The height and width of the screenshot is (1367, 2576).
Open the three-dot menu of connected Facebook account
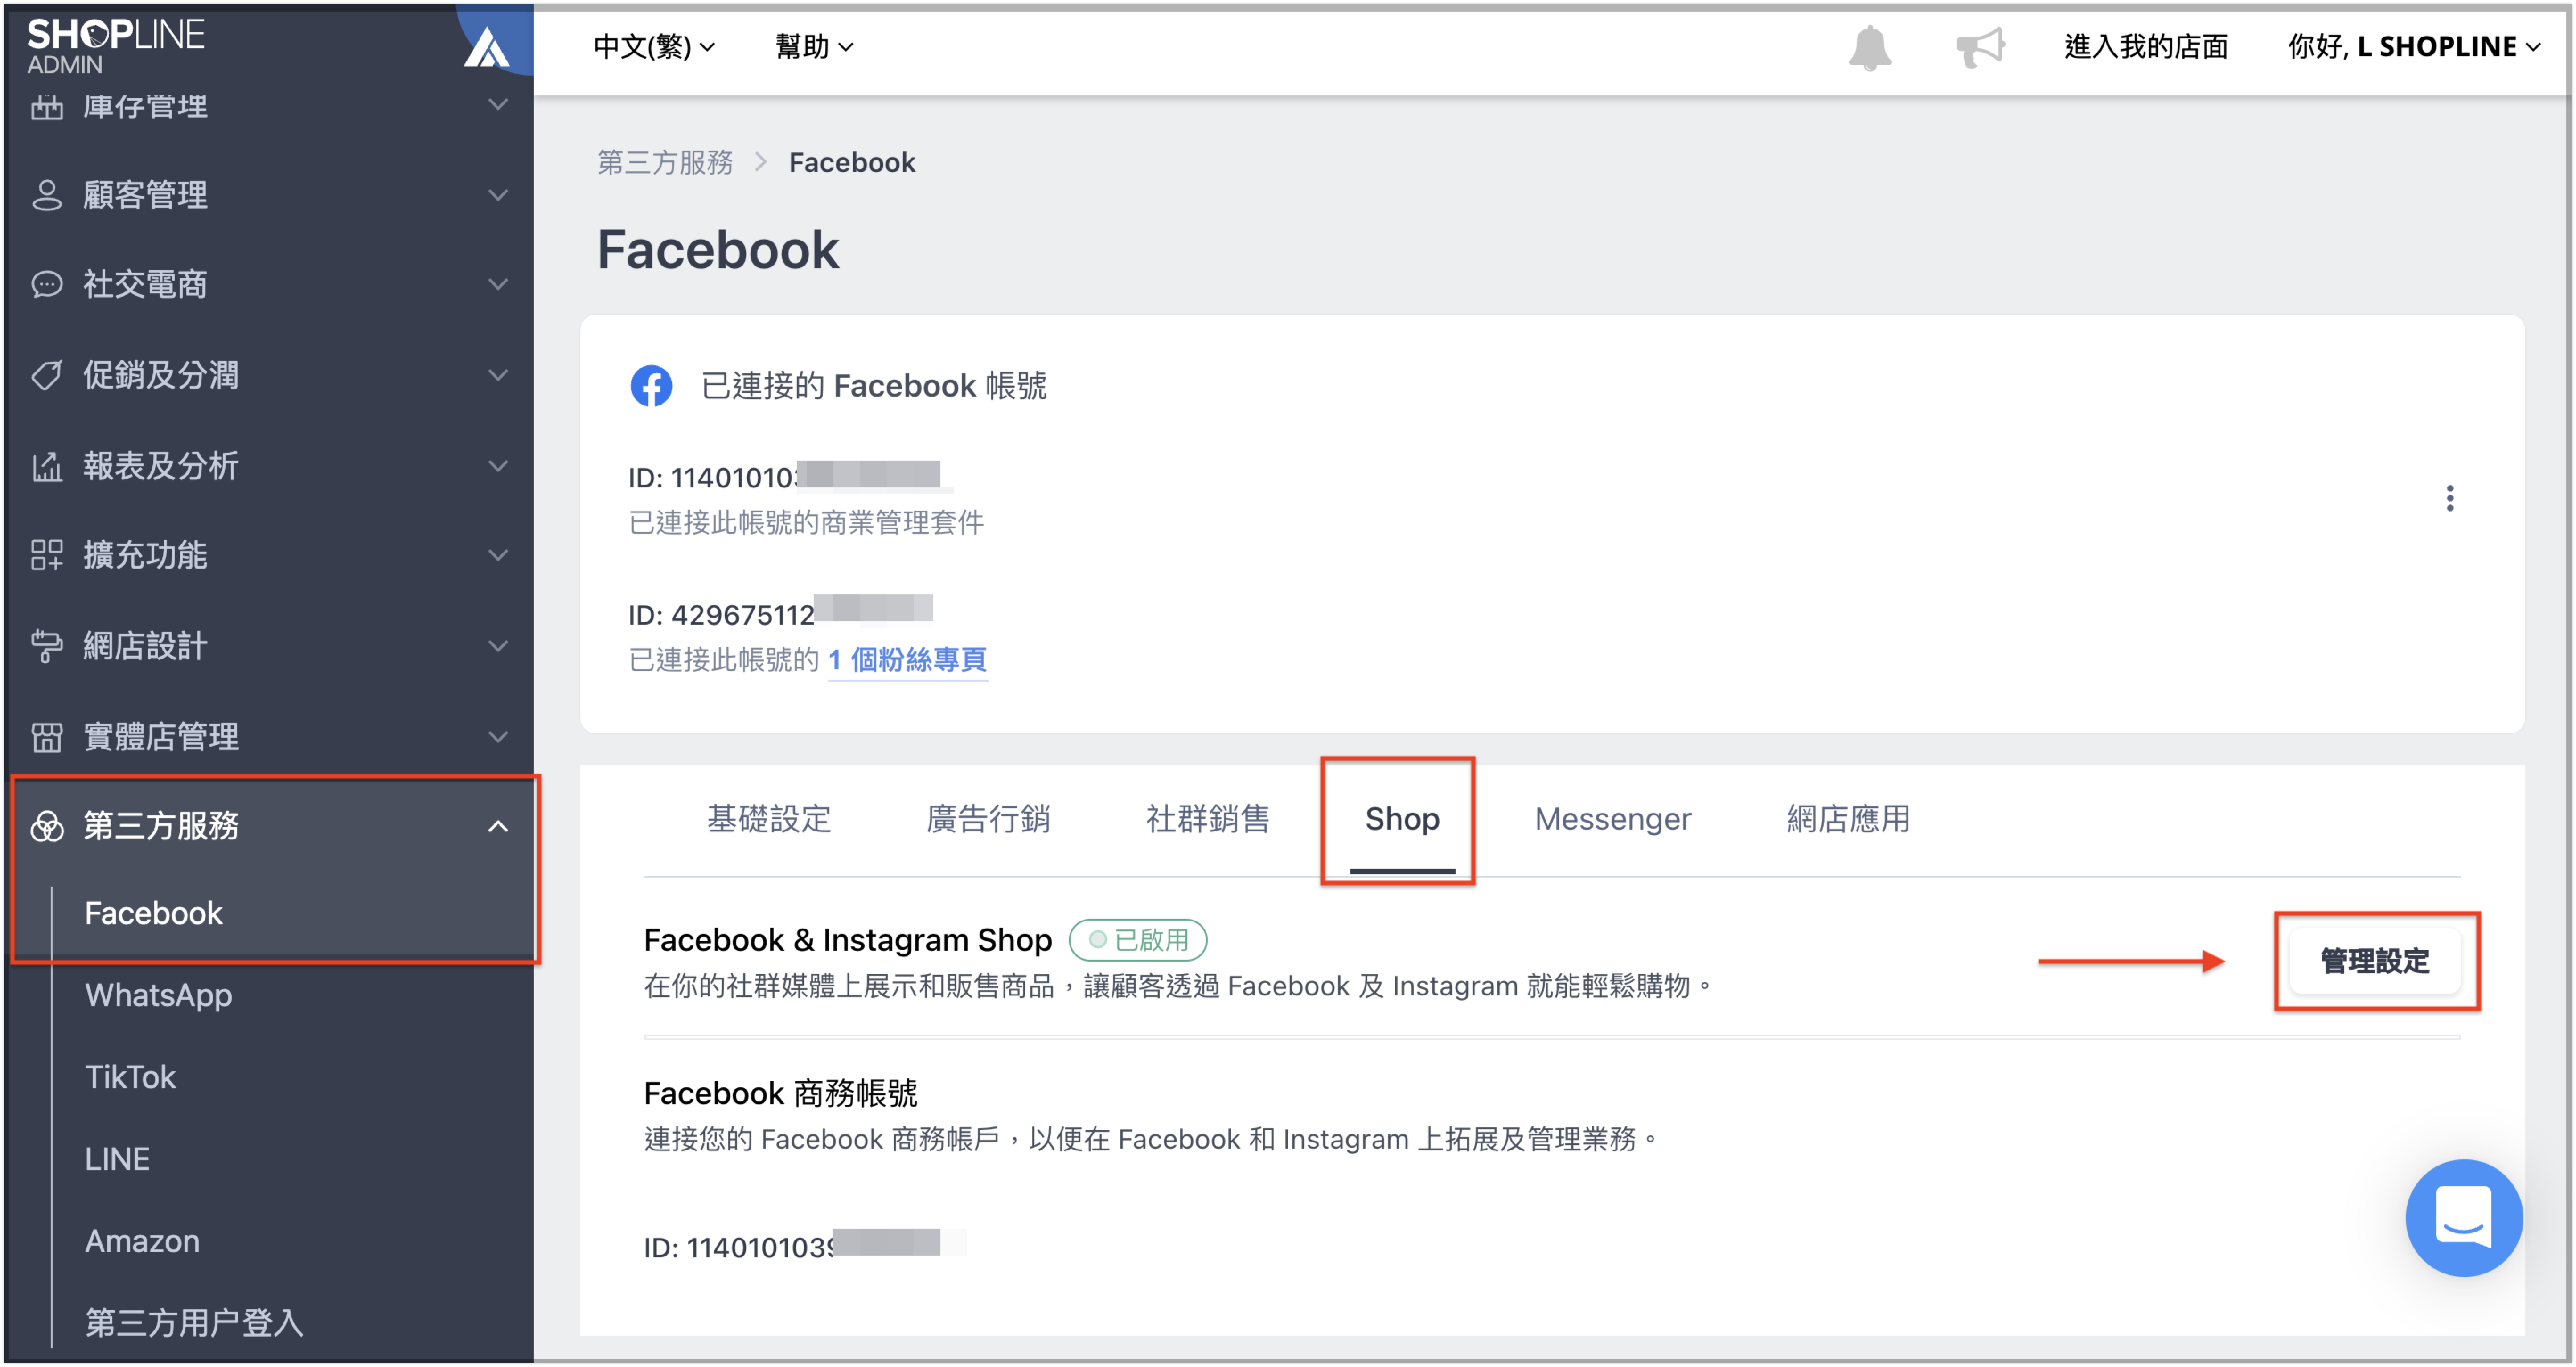pyautogui.click(x=2449, y=498)
